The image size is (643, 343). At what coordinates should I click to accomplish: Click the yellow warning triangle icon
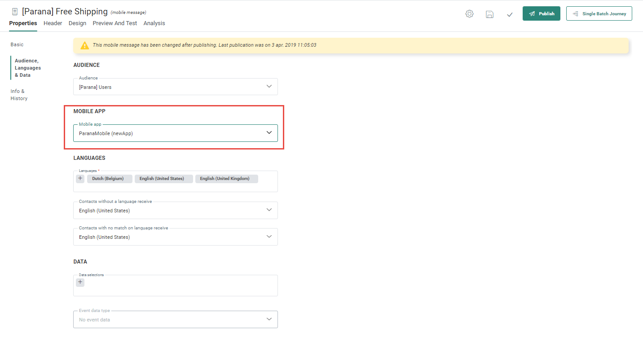[84, 45]
